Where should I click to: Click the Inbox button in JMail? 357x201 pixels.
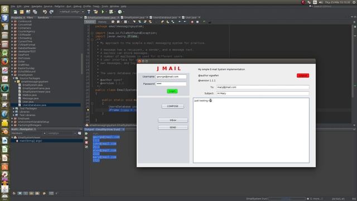click(173, 120)
